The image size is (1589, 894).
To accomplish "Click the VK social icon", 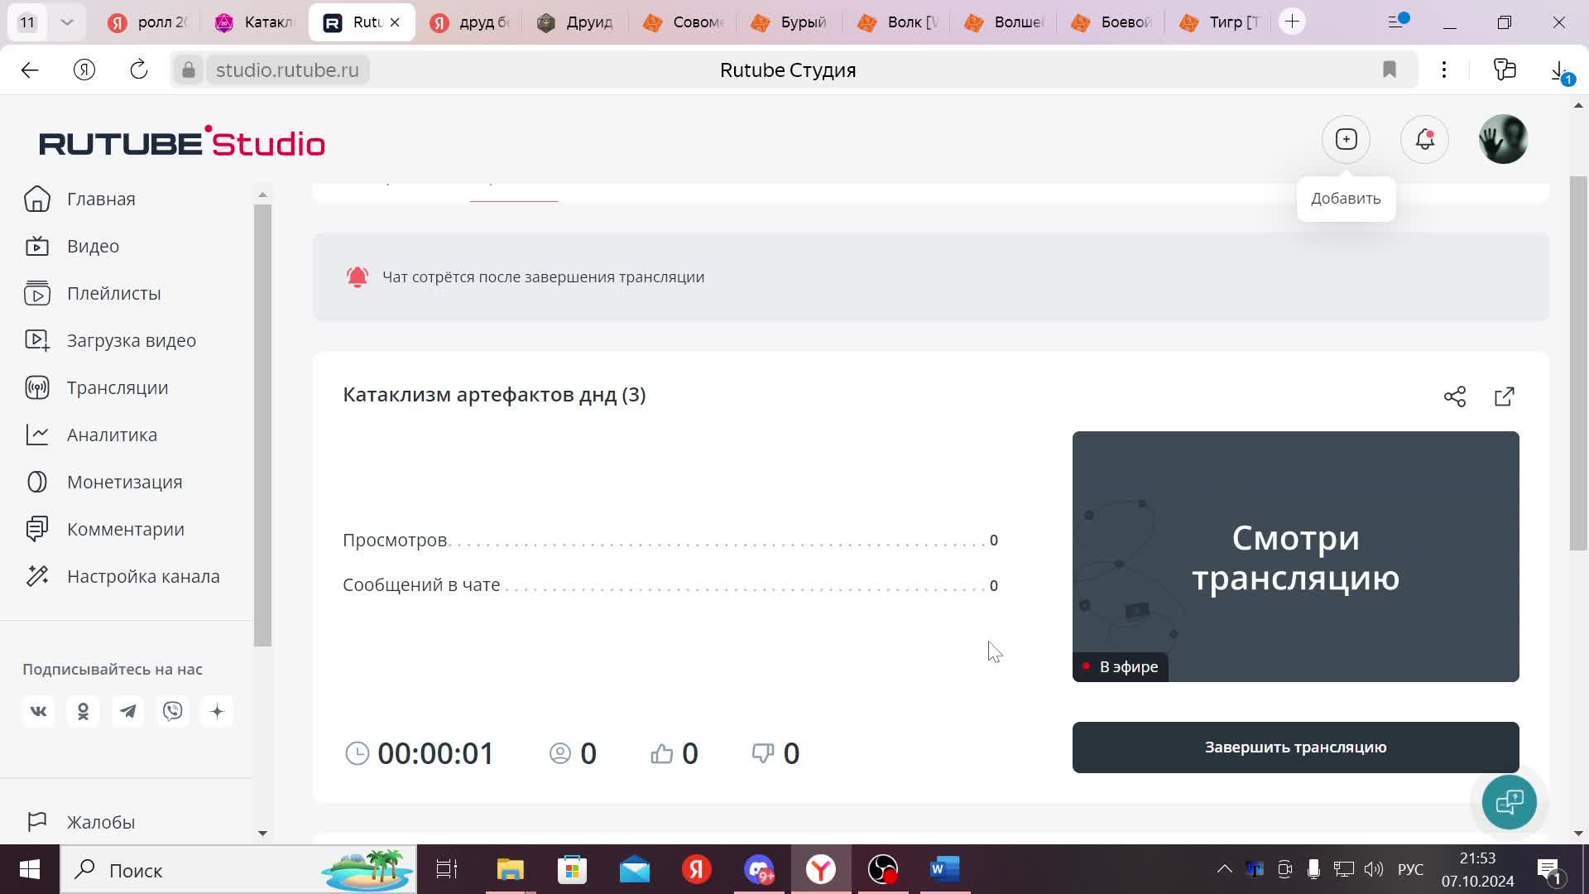I will (38, 711).
